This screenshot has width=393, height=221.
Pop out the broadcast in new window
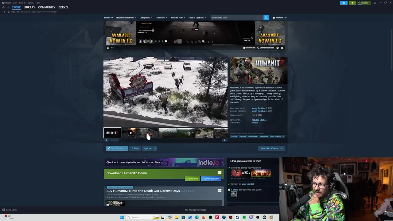282,48
